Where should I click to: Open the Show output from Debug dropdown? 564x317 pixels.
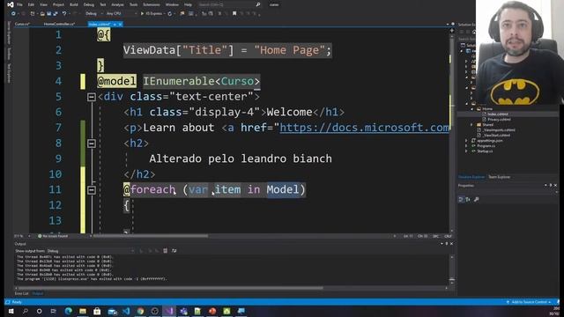click(92, 251)
